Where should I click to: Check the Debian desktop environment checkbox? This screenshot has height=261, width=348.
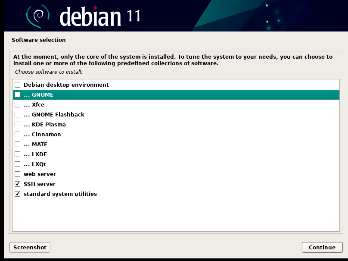coord(17,85)
